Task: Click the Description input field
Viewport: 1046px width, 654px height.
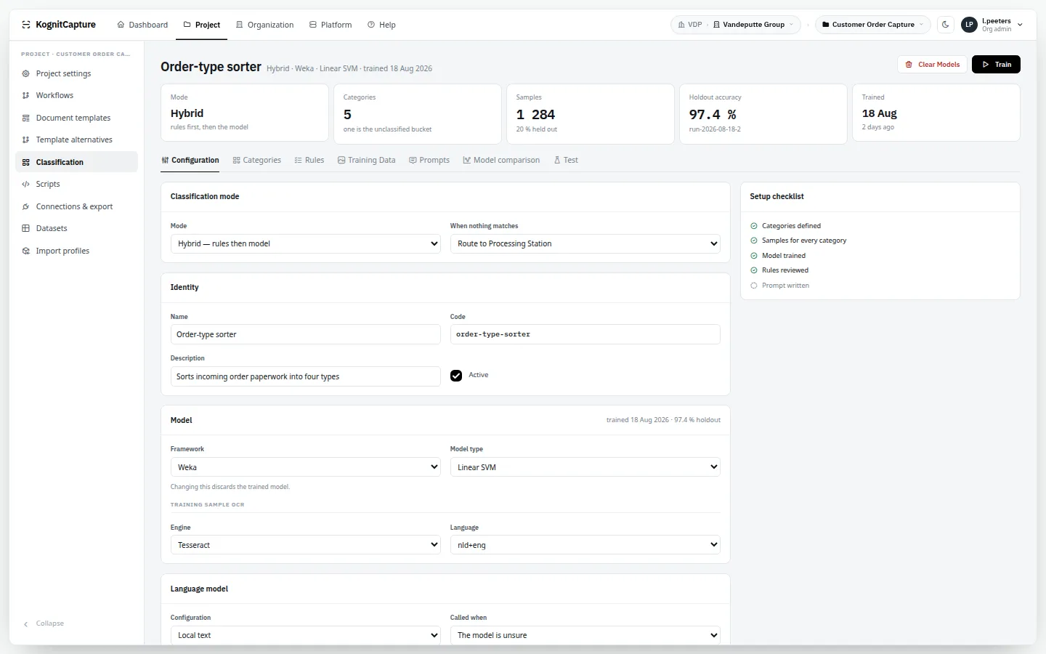Action: pyautogui.click(x=306, y=376)
